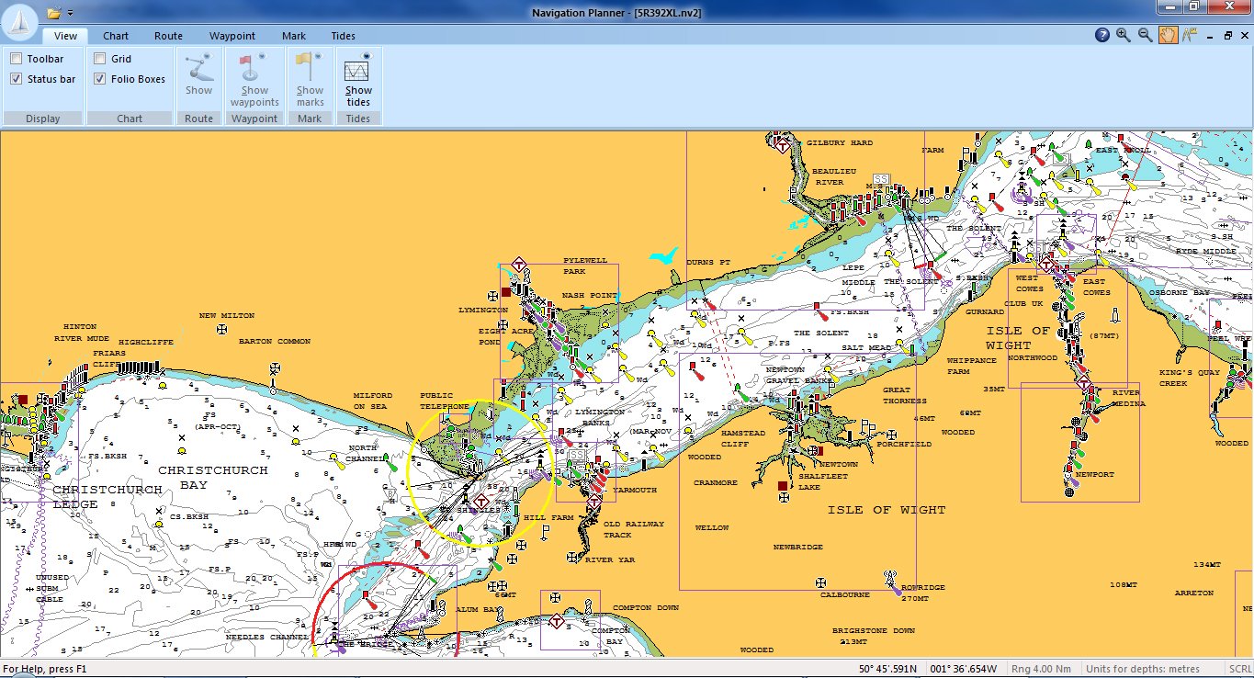Image resolution: width=1254 pixels, height=678 pixels.
Task: Open the Tides ribbon tab
Action: [343, 36]
